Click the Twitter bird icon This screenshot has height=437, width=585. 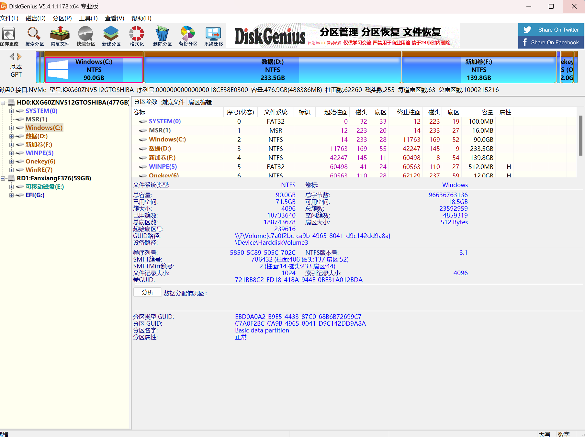(x=527, y=30)
